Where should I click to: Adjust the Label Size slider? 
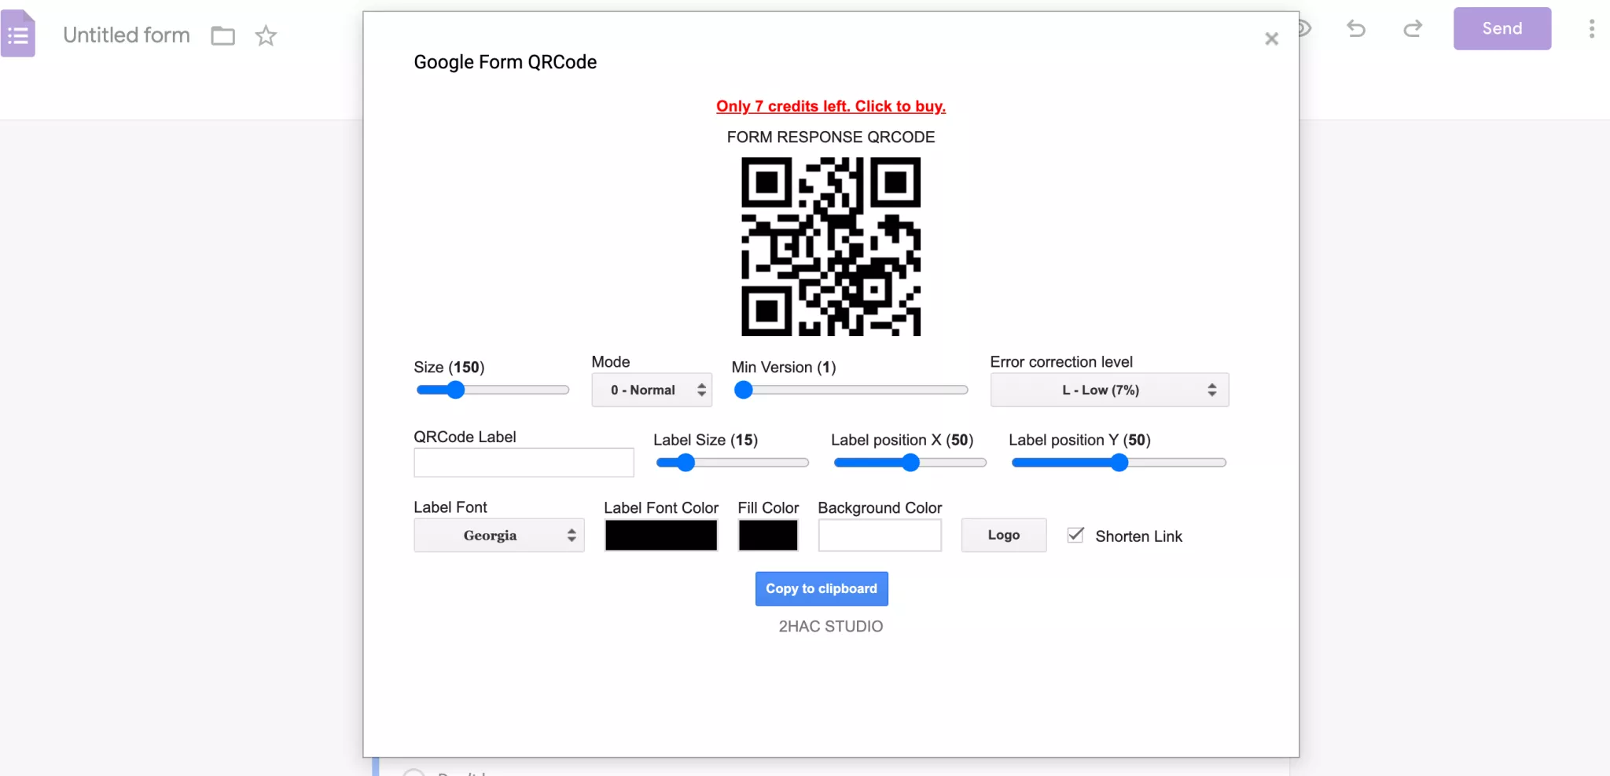(x=733, y=463)
